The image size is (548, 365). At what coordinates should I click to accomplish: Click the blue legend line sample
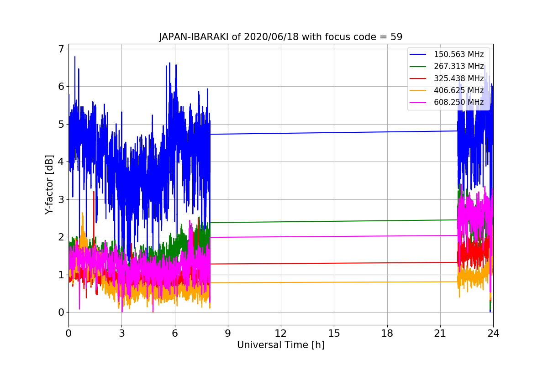[x=418, y=54]
